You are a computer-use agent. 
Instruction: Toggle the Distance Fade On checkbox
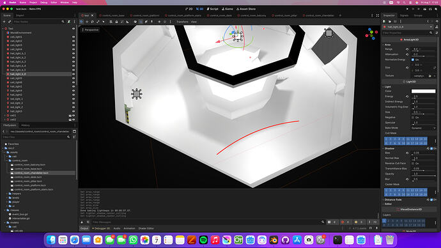coord(431,199)
